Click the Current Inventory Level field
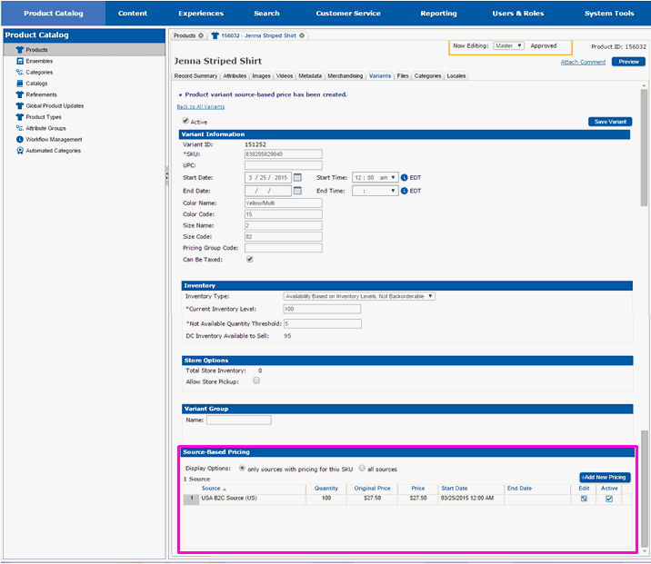The width and height of the screenshot is (651, 564). coord(322,309)
